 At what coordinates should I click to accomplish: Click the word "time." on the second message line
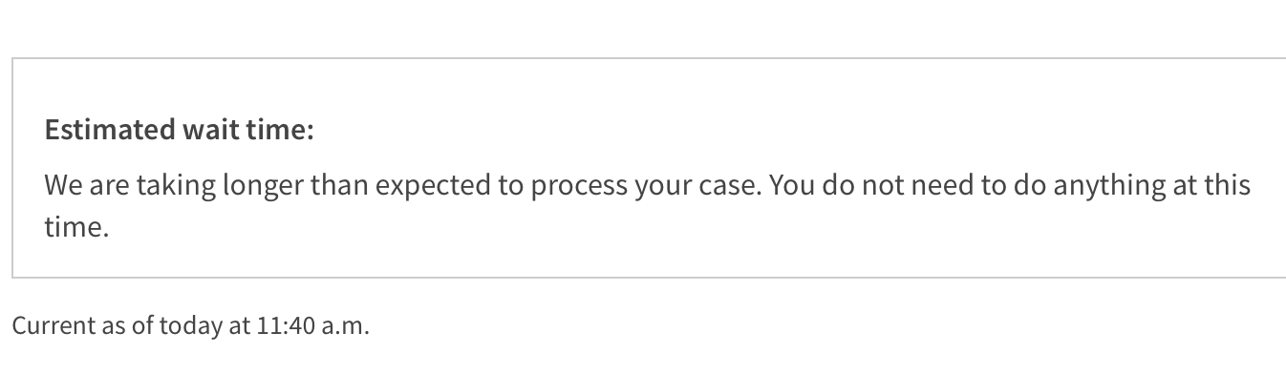click(76, 227)
